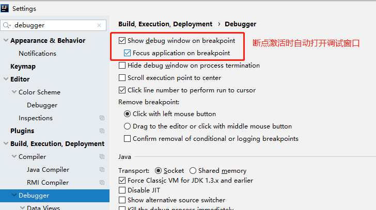Focus the settings search field
The height and width of the screenshot is (210, 376).
tap(54, 25)
